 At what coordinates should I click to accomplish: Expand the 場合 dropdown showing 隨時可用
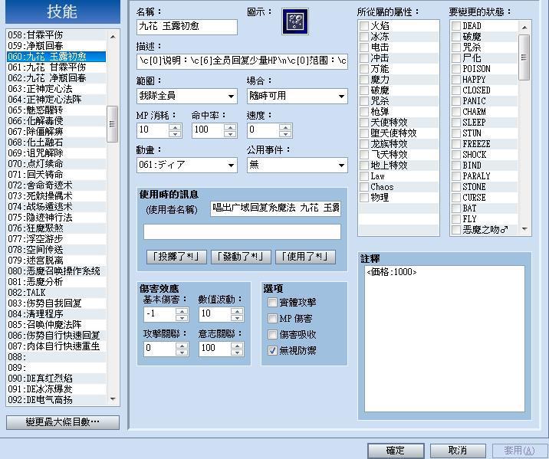[x=297, y=97]
